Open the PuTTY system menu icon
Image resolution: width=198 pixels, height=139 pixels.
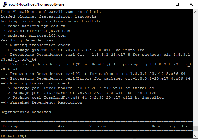coord(5,4)
